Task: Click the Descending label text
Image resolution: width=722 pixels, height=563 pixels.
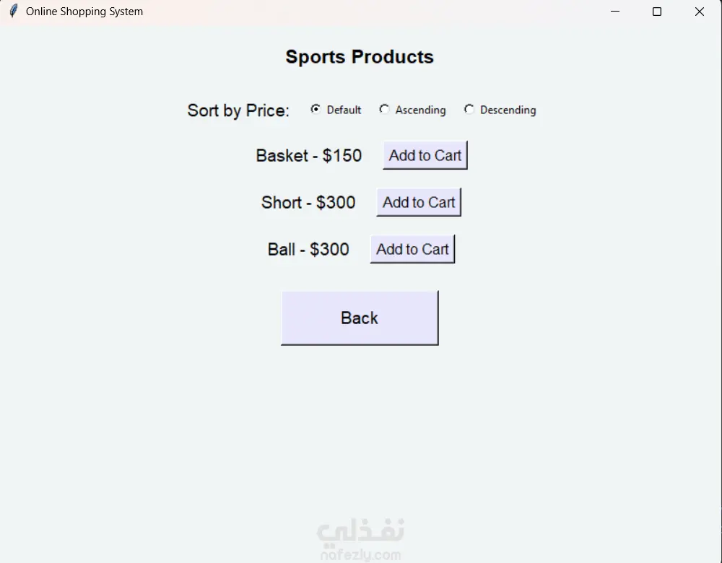Action: (508, 110)
